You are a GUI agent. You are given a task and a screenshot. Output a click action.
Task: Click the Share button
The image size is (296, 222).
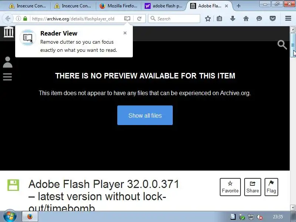pyautogui.click(x=253, y=187)
